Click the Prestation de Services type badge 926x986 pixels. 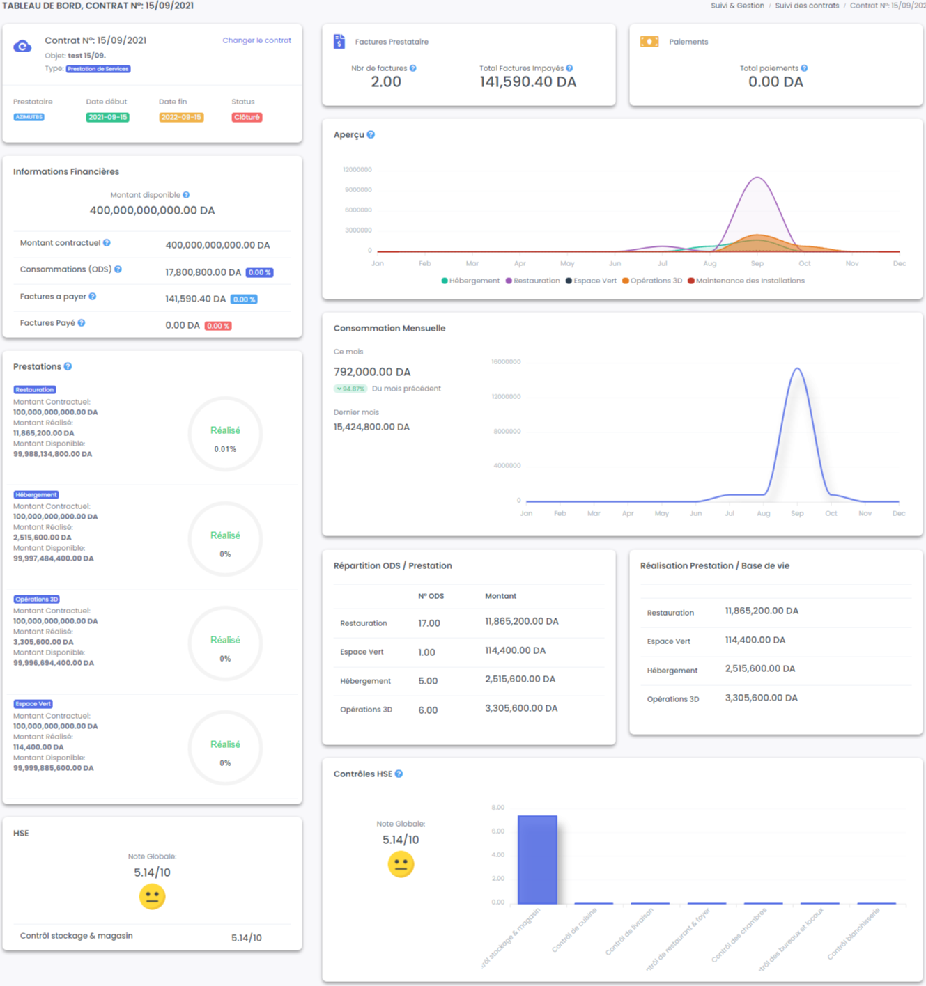coord(98,69)
